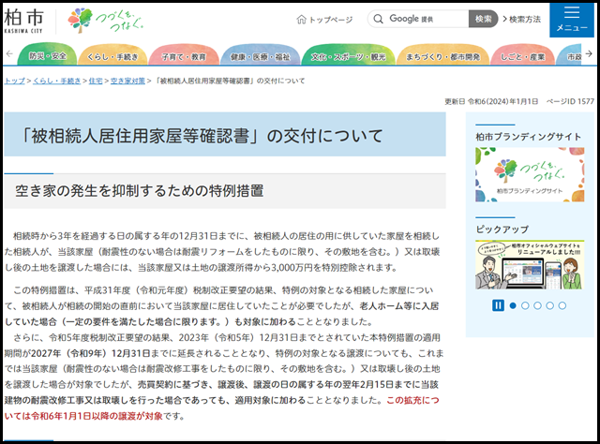Image resolution: width=600 pixels, height=444 pixels.
Task: Click the red text この拡充については令和6年1月1日以降
Action: (x=222, y=408)
